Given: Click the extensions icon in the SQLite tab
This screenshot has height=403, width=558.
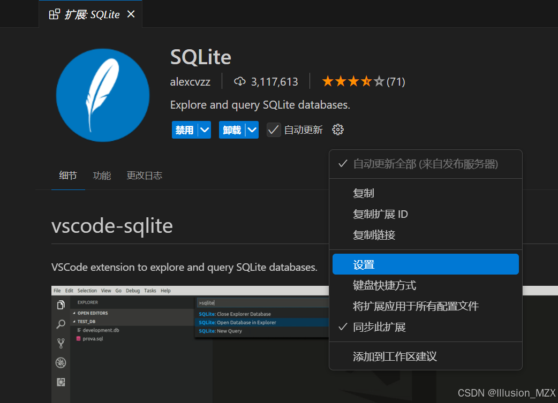Looking at the screenshot, I should click(x=55, y=14).
